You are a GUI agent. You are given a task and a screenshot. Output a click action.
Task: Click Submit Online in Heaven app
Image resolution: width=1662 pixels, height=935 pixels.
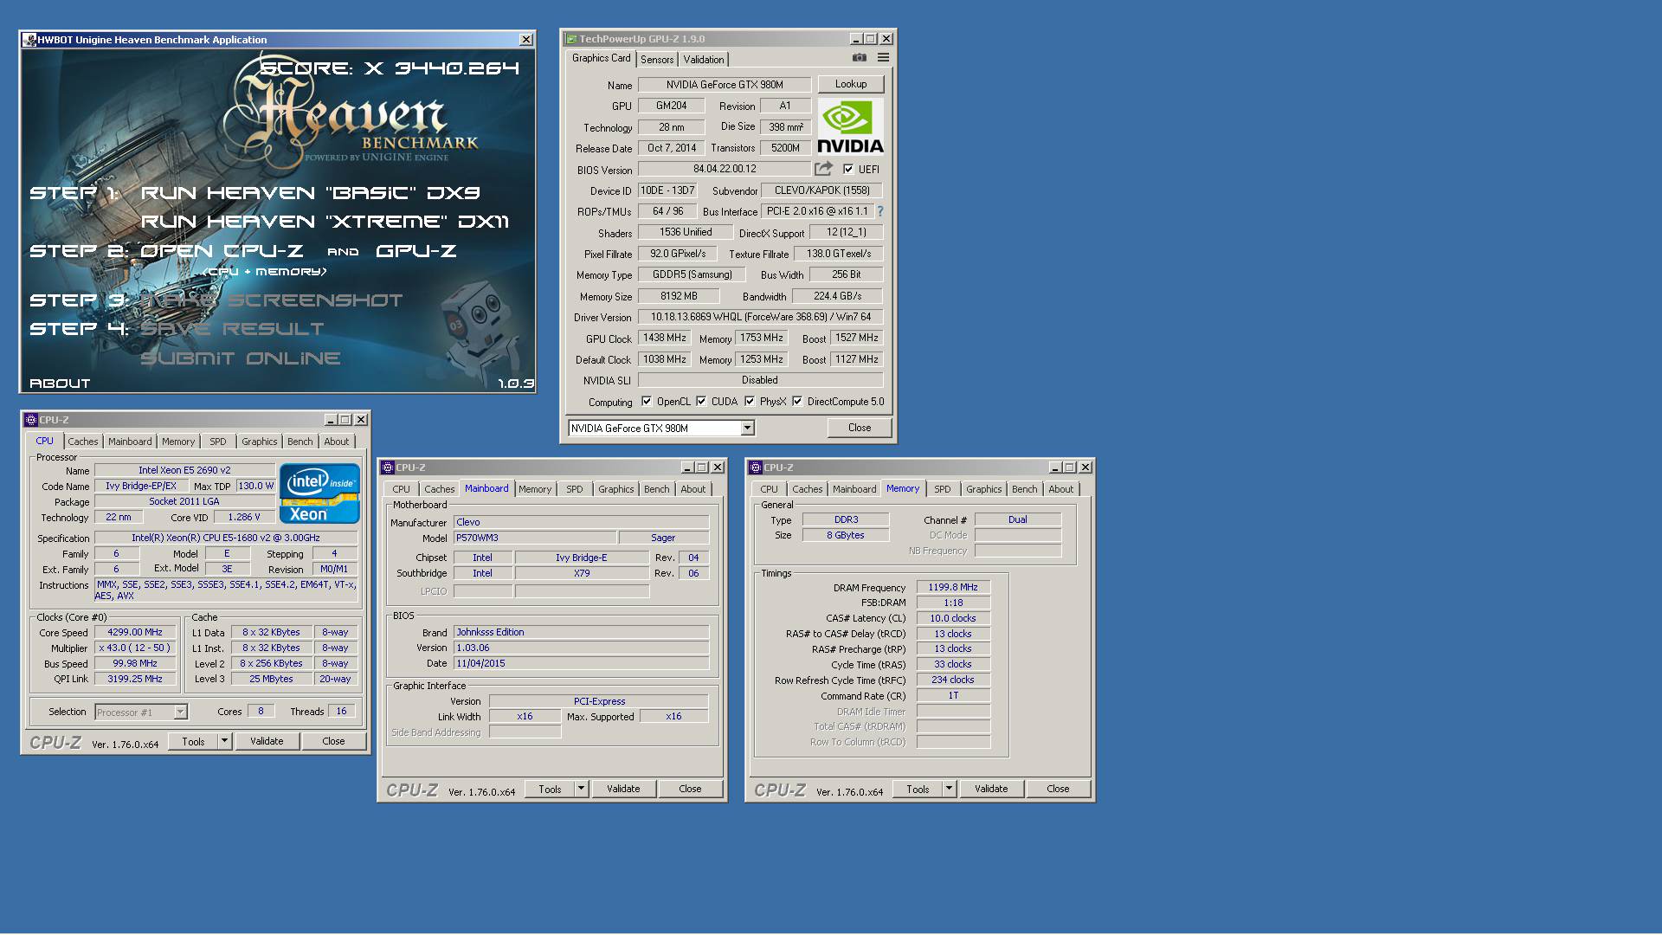240,358
